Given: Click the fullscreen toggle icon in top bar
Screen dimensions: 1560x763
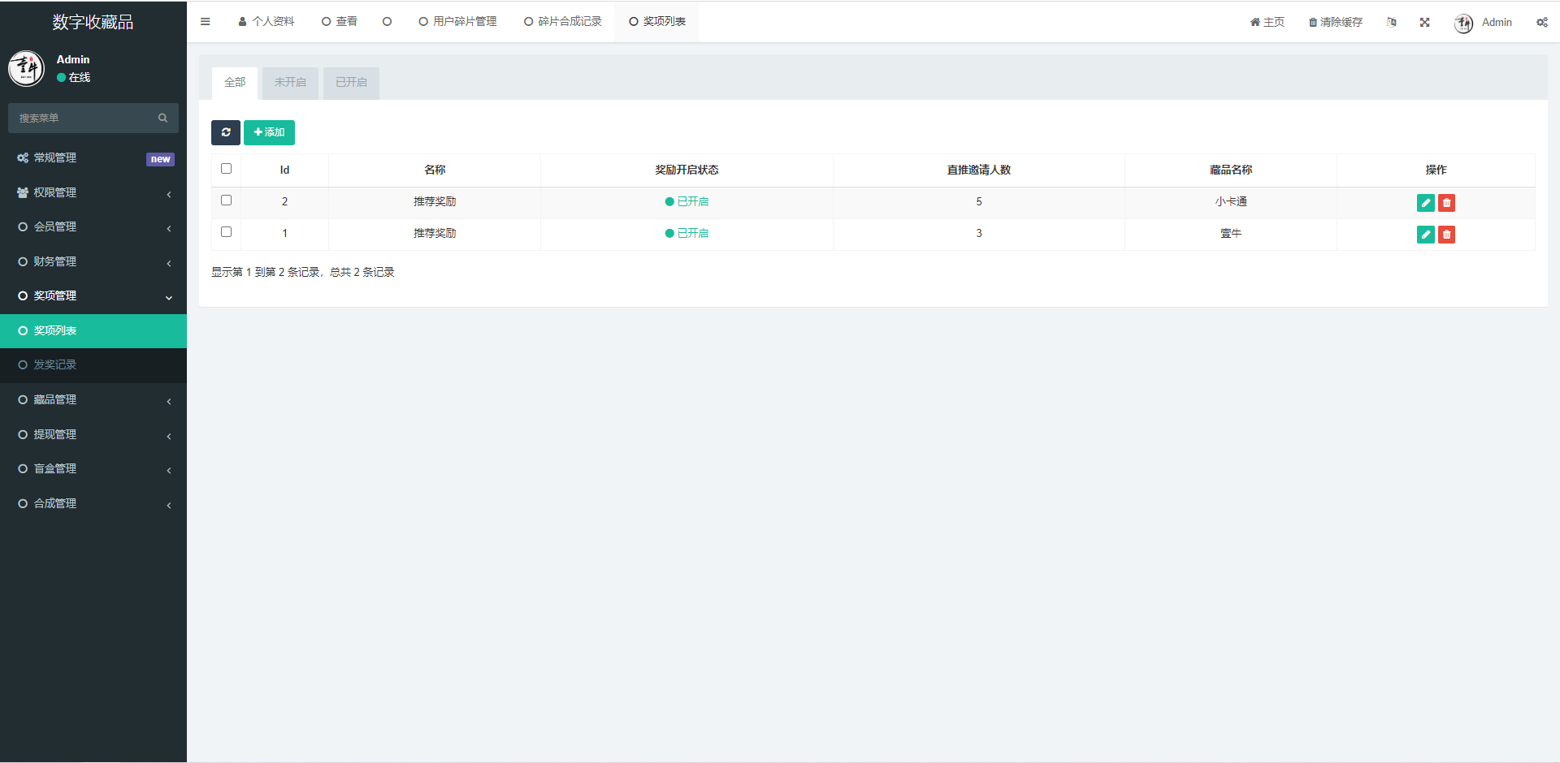Looking at the screenshot, I should tap(1424, 22).
